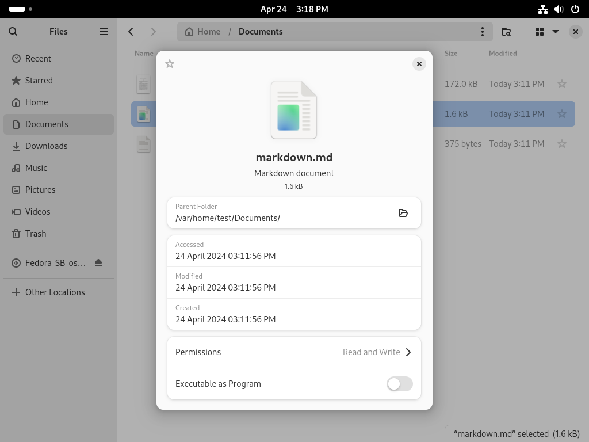This screenshot has height=442, width=589.
Task: Open view options dropdown arrow
Action: 556,32
